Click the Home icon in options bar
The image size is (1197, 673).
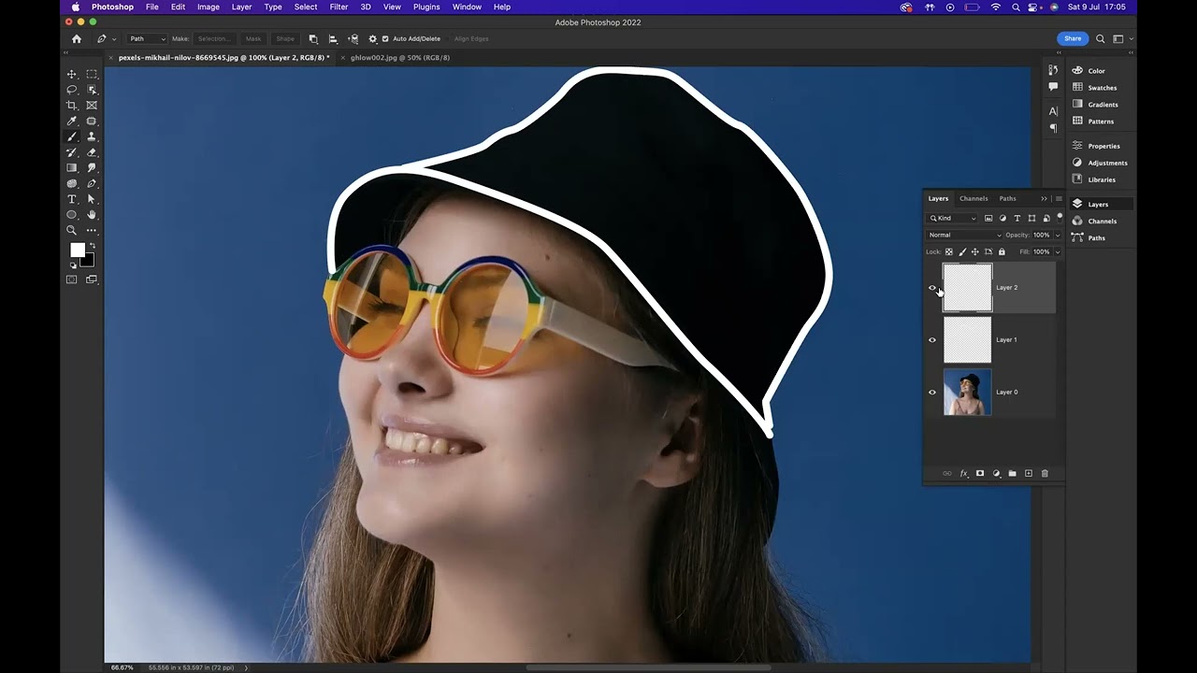point(77,38)
